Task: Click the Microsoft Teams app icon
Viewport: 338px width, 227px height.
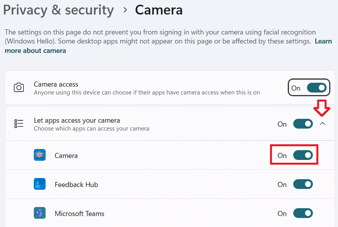Action: [40, 213]
